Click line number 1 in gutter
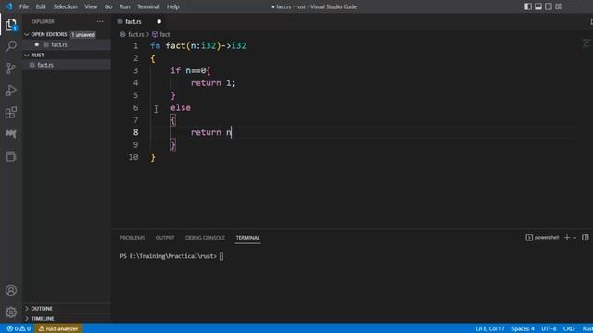The image size is (593, 333). click(x=135, y=45)
